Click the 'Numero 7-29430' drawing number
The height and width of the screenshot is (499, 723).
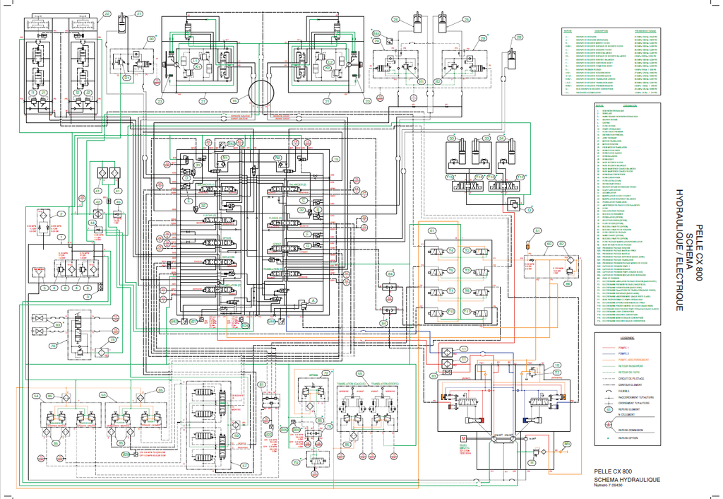click(x=607, y=485)
